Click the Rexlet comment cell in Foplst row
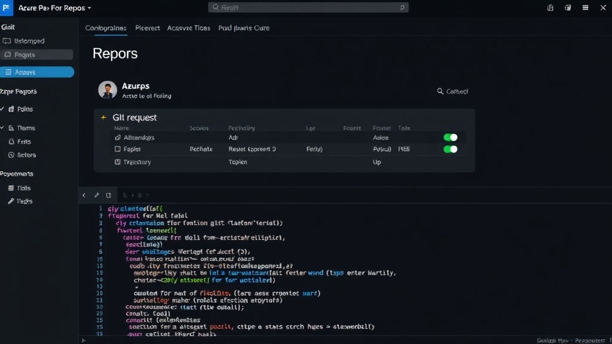Viewport: 612px width, 344px height. tap(252, 149)
